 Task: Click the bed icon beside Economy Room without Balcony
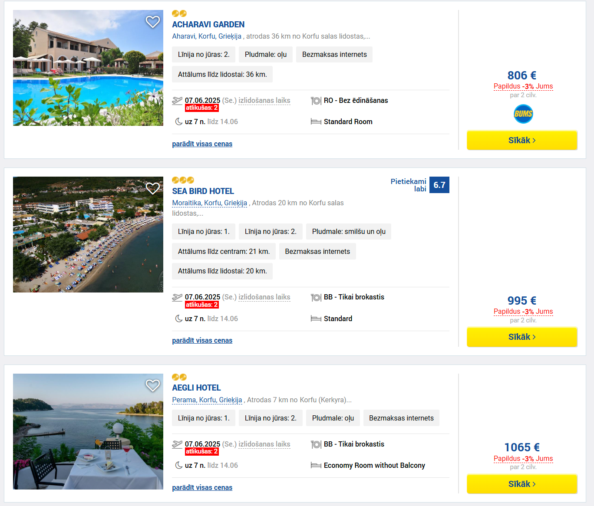(x=316, y=466)
